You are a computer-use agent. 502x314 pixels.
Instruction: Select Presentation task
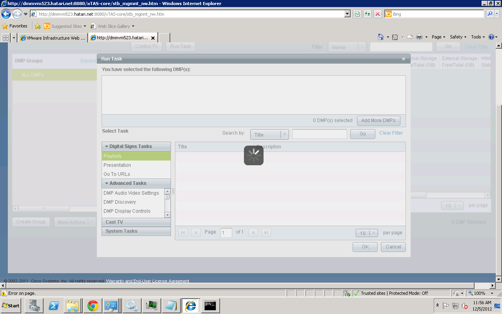tap(136, 165)
